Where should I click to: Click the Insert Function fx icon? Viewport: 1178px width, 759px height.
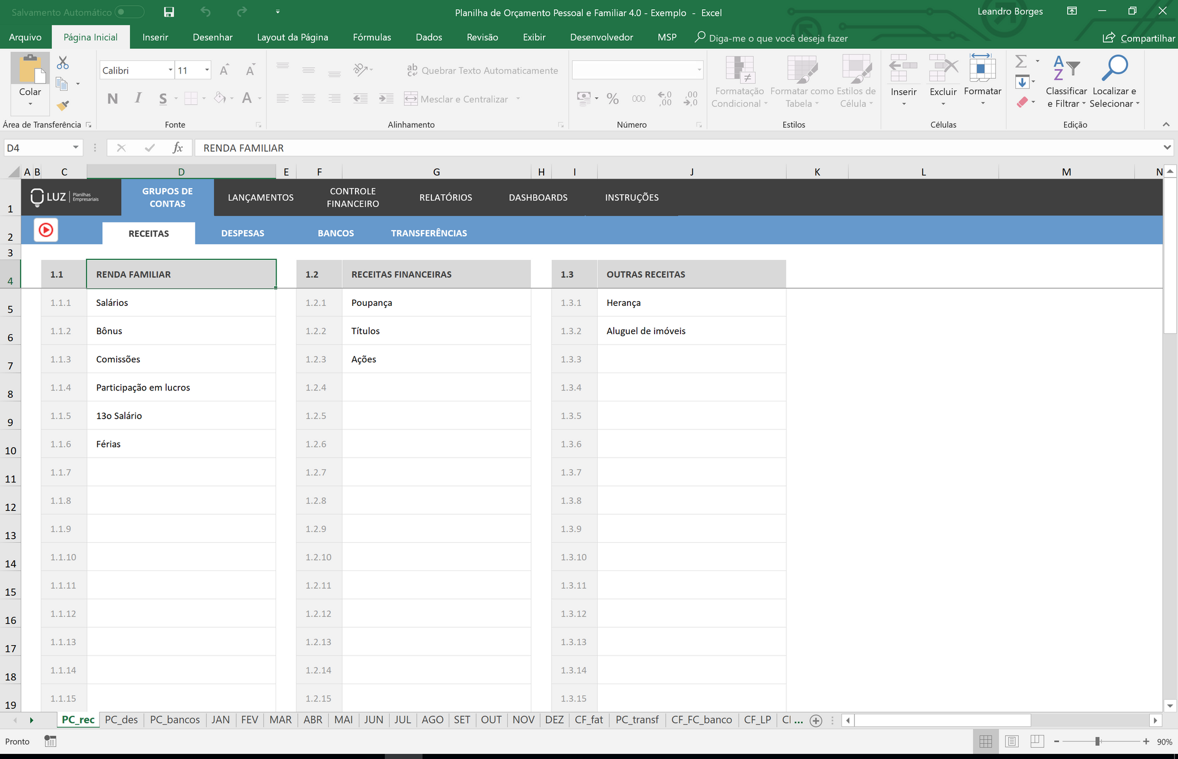178,148
